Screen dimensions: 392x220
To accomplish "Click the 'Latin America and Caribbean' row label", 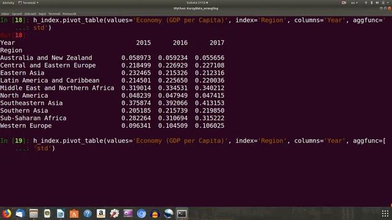I will tap(50, 80).
